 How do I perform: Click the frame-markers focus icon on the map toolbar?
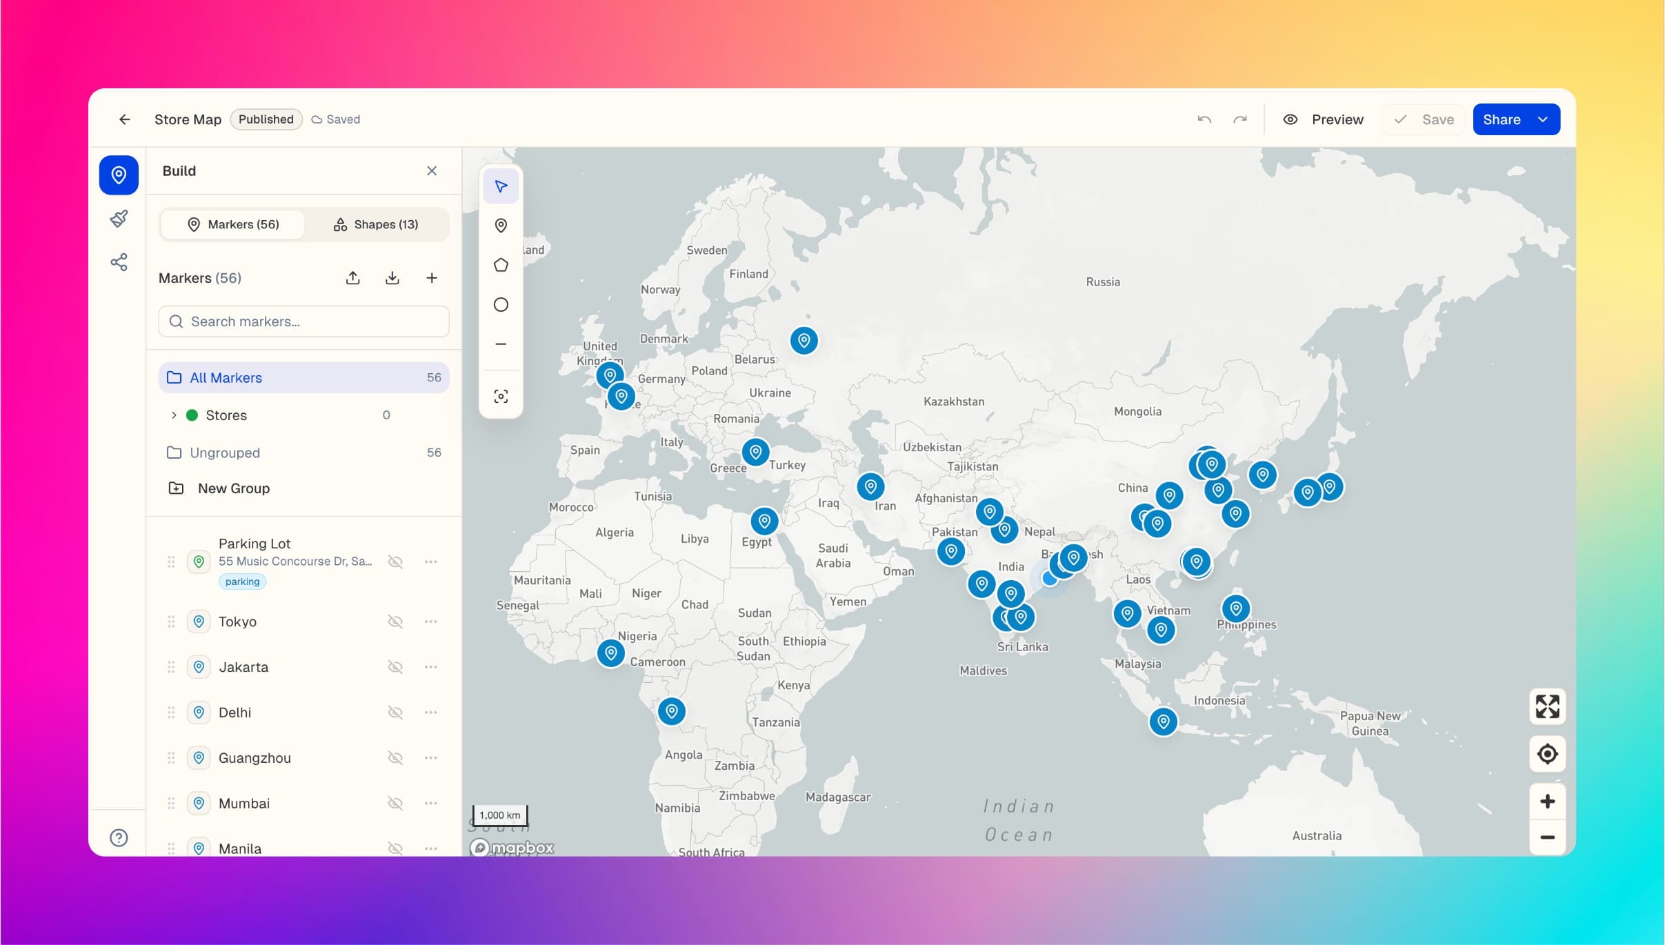point(501,396)
